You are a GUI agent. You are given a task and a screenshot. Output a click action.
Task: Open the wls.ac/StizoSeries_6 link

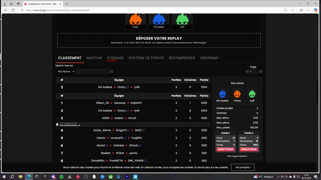point(70,125)
